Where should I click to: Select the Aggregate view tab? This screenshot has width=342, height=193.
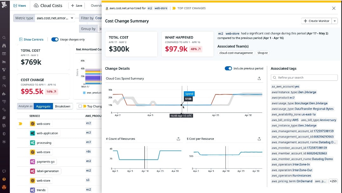tap(43, 106)
